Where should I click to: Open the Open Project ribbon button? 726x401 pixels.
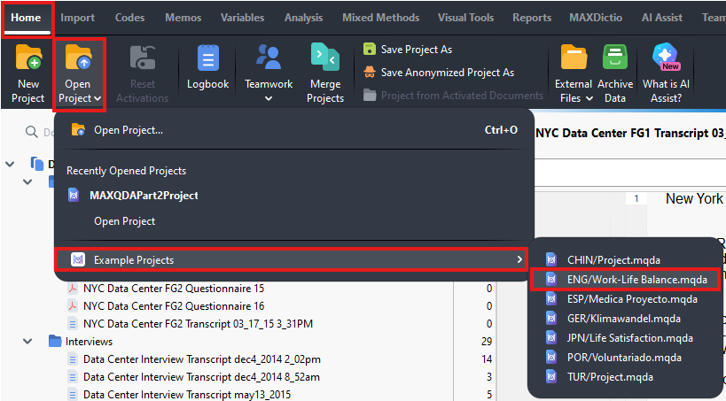pyautogui.click(x=79, y=74)
